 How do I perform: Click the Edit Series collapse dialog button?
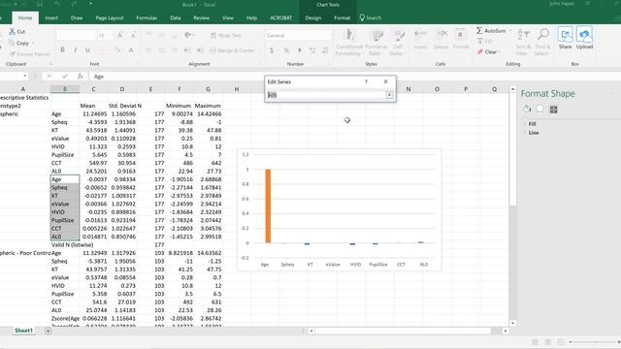click(389, 95)
